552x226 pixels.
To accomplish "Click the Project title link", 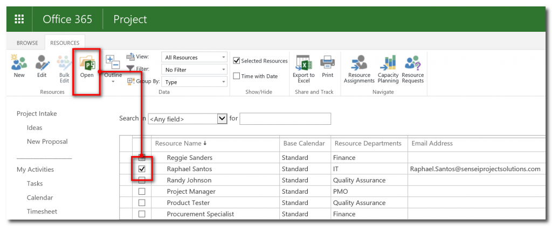I will tap(130, 19).
